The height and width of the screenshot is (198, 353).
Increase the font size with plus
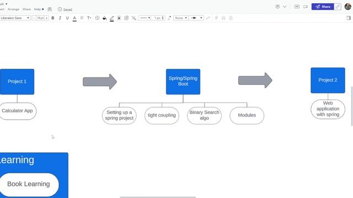[46, 18]
